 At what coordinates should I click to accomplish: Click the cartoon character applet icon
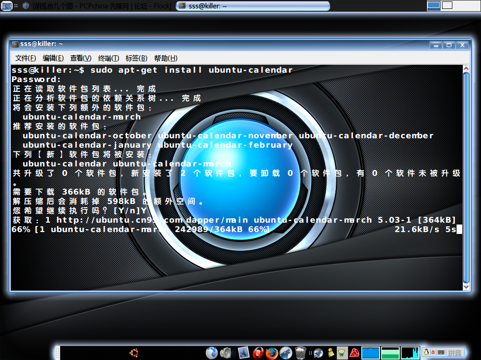pos(341,353)
